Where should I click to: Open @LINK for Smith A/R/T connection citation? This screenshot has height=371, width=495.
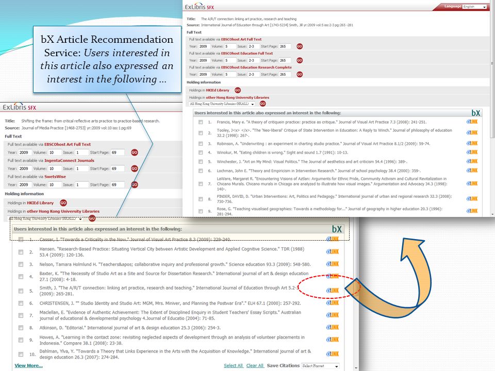(333, 291)
